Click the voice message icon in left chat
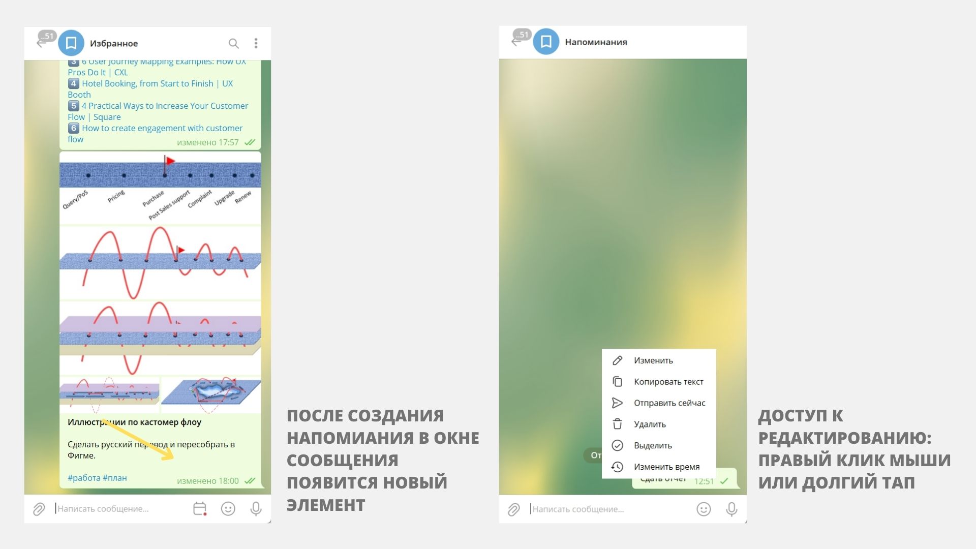The height and width of the screenshot is (549, 976). click(x=257, y=509)
